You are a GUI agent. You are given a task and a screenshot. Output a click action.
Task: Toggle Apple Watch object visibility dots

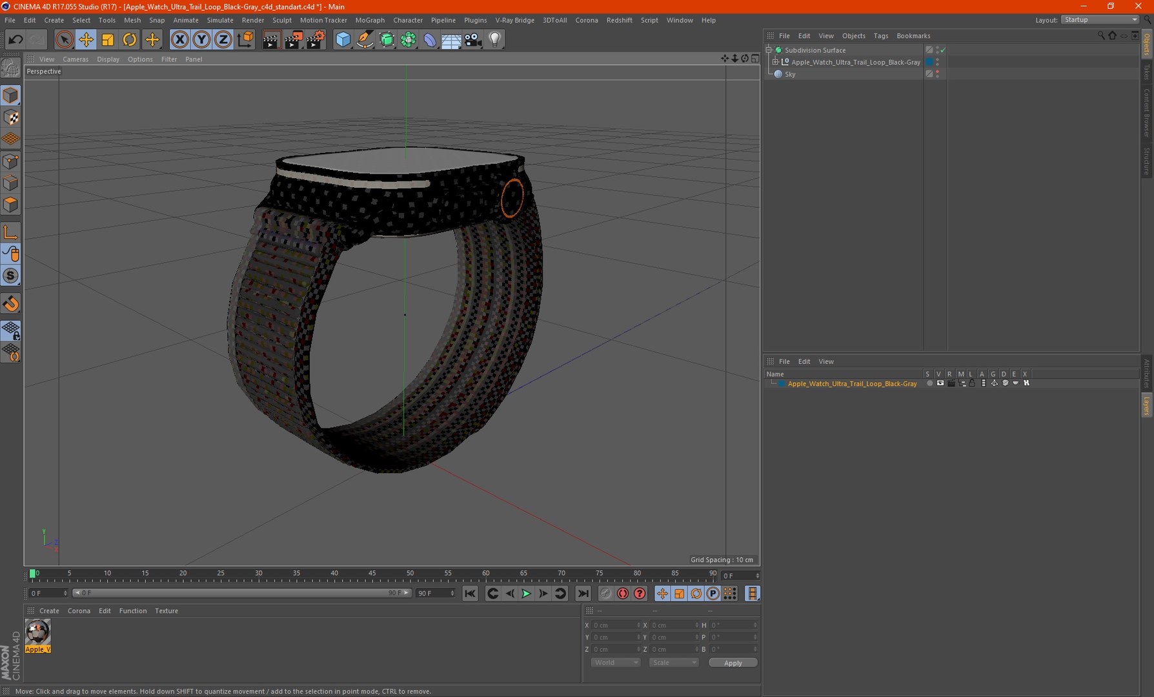tap(937, 62)
